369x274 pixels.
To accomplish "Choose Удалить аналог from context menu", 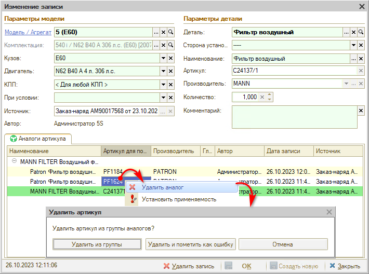I will point(182,187).
